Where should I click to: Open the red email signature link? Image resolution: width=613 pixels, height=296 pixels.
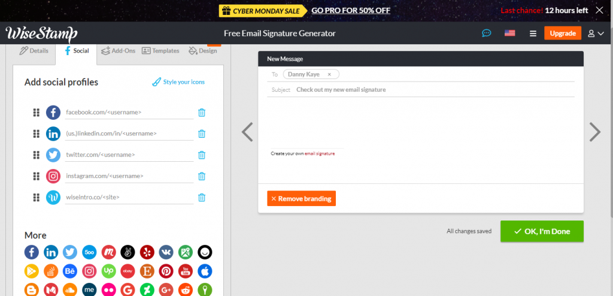[x=320, y=154]
